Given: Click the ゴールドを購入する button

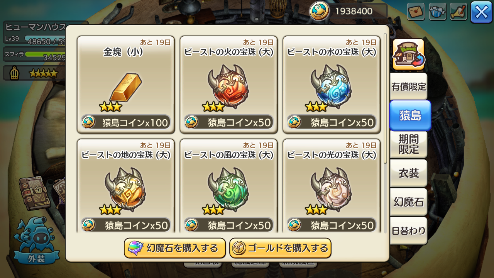Looking at the screenshot, I should click(280, 248).
